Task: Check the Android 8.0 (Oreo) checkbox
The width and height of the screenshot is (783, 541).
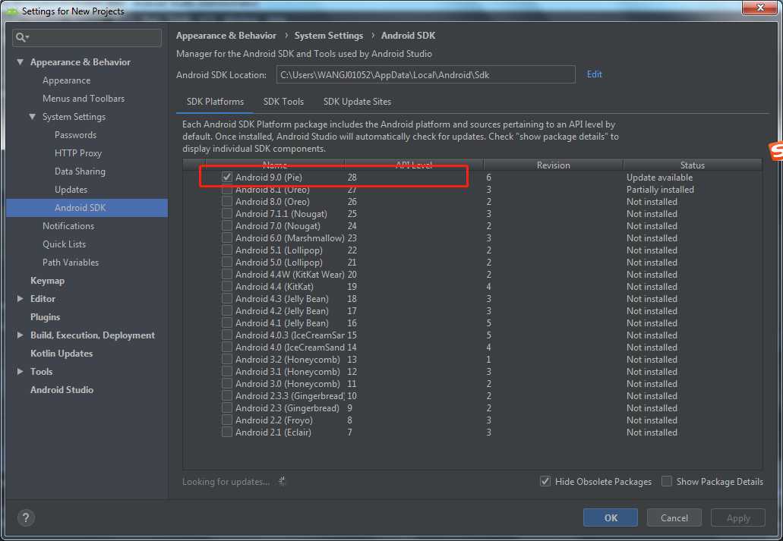Action: (227, 202)
